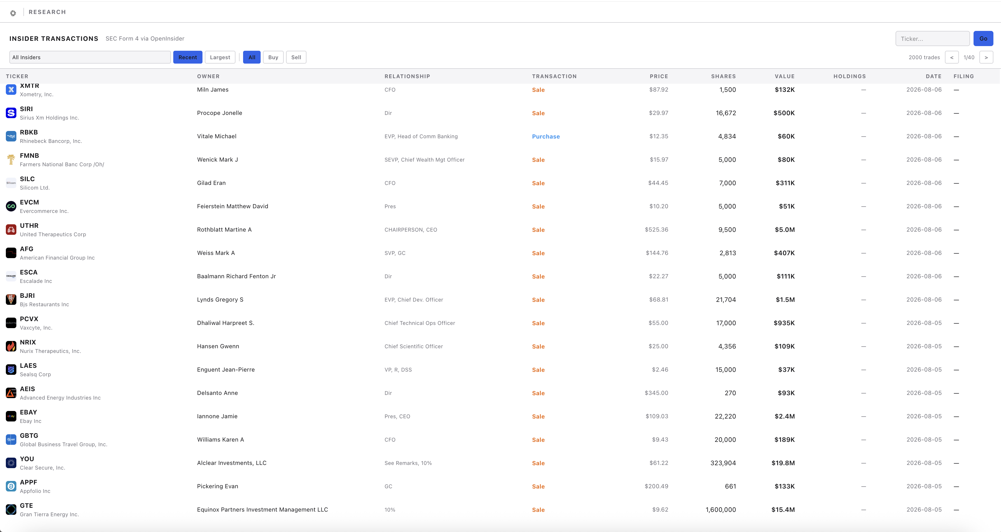Screen dimensions: 1001x532
Task: Select the Silicom SILC logo icon
Action: [x=11, y=183]
